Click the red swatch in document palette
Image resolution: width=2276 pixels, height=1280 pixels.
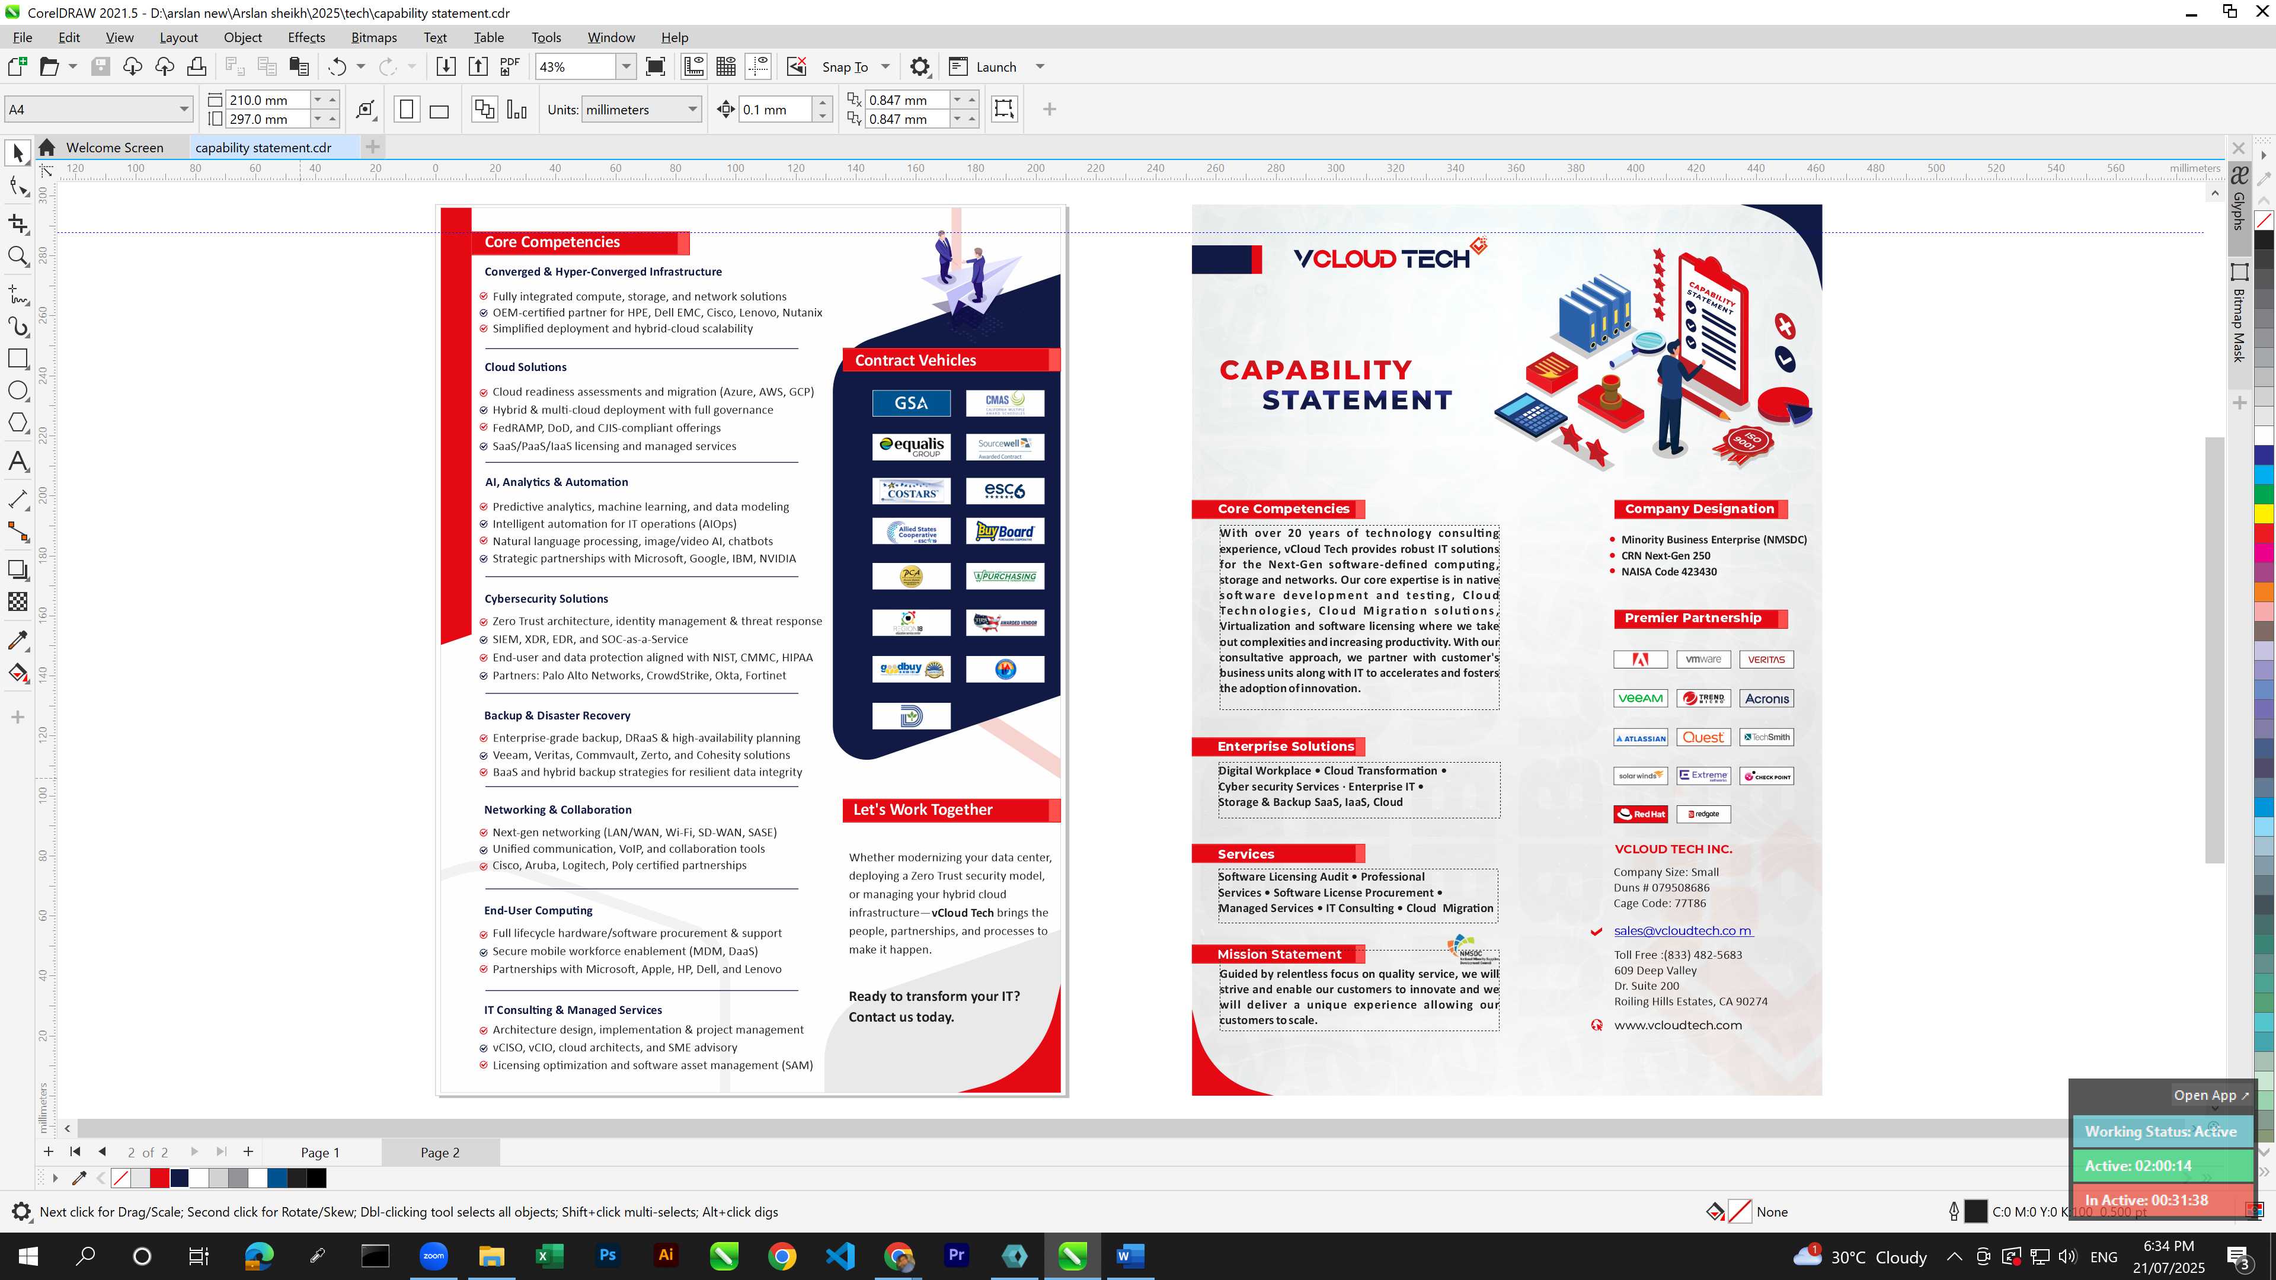click(160, 1179)
